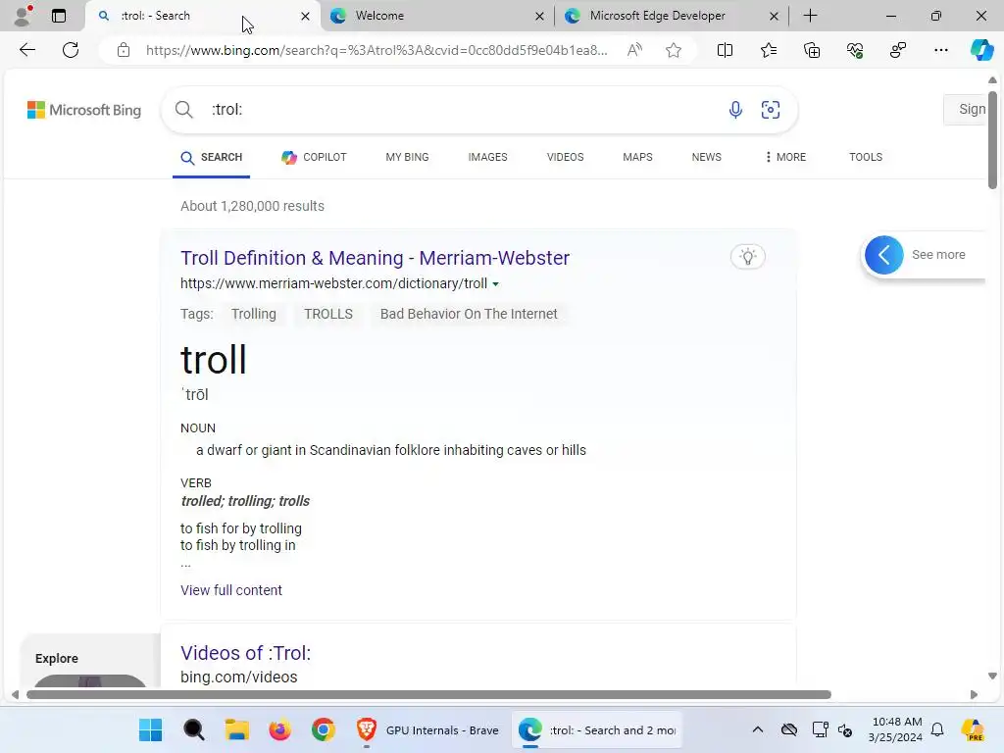Click the vertical page scrollbar
1004x753 pixels.
coord(992,139)
